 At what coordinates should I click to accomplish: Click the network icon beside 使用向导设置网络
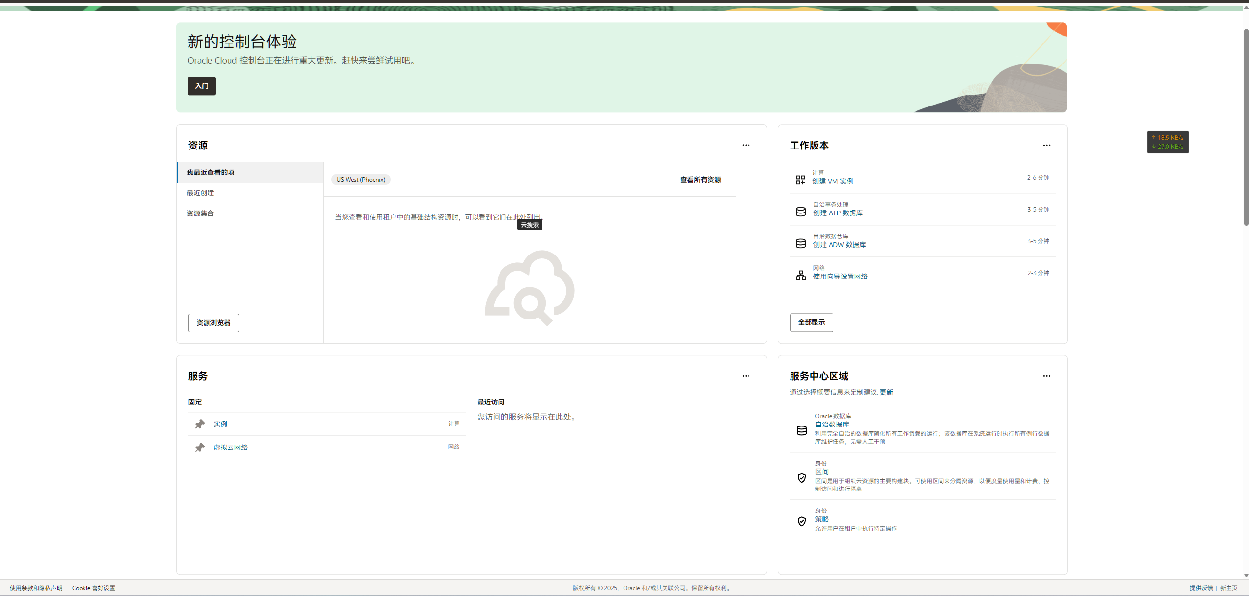click(x=801, y=276)
